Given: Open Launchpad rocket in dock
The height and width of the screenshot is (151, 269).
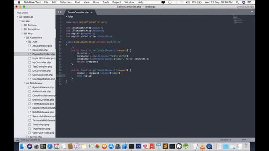Looking at the screenshot, I should pos(36,146).
